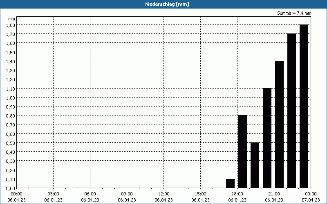Screen dimensions: 327x204
Task: Click the Niederschlag [mm] chart title
Action: [167, 4]
